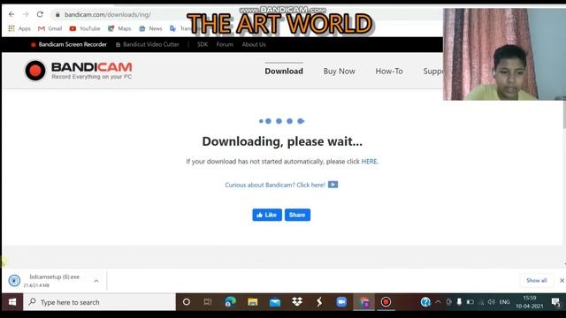The height and width of the screenshot is (318, 566).
Task: Open File Explorer from taskbar
Action: (253, 302)
